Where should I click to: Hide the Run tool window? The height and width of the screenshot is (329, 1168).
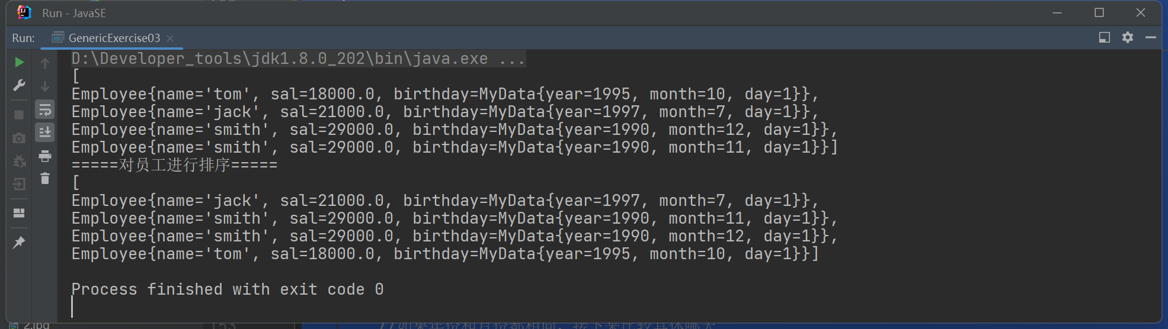click(x=1151, y=37)
